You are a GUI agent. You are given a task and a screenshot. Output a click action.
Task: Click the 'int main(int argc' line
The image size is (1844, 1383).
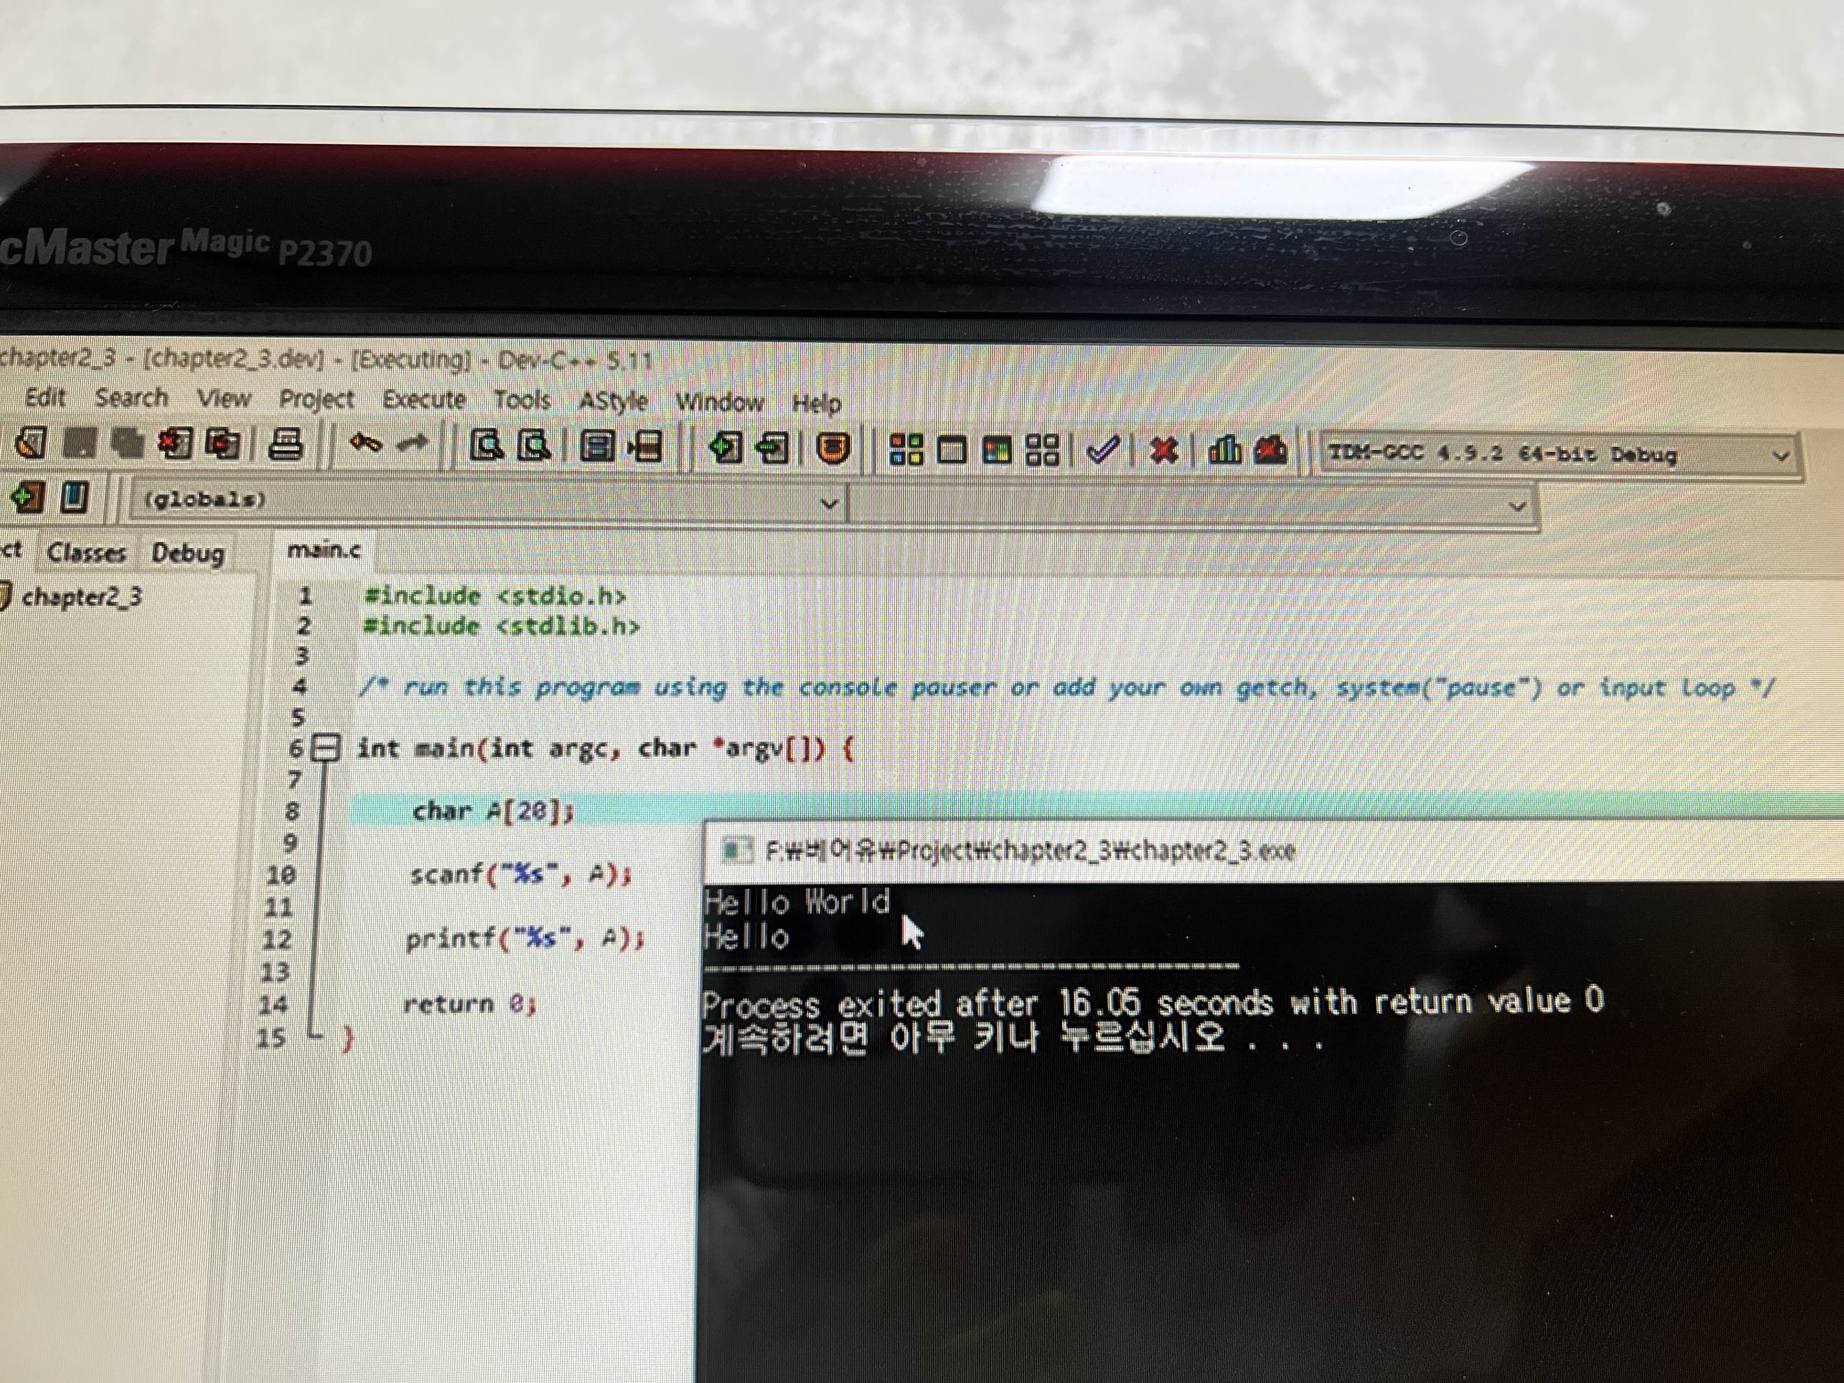pyautogui.click(x=606, y=749)
